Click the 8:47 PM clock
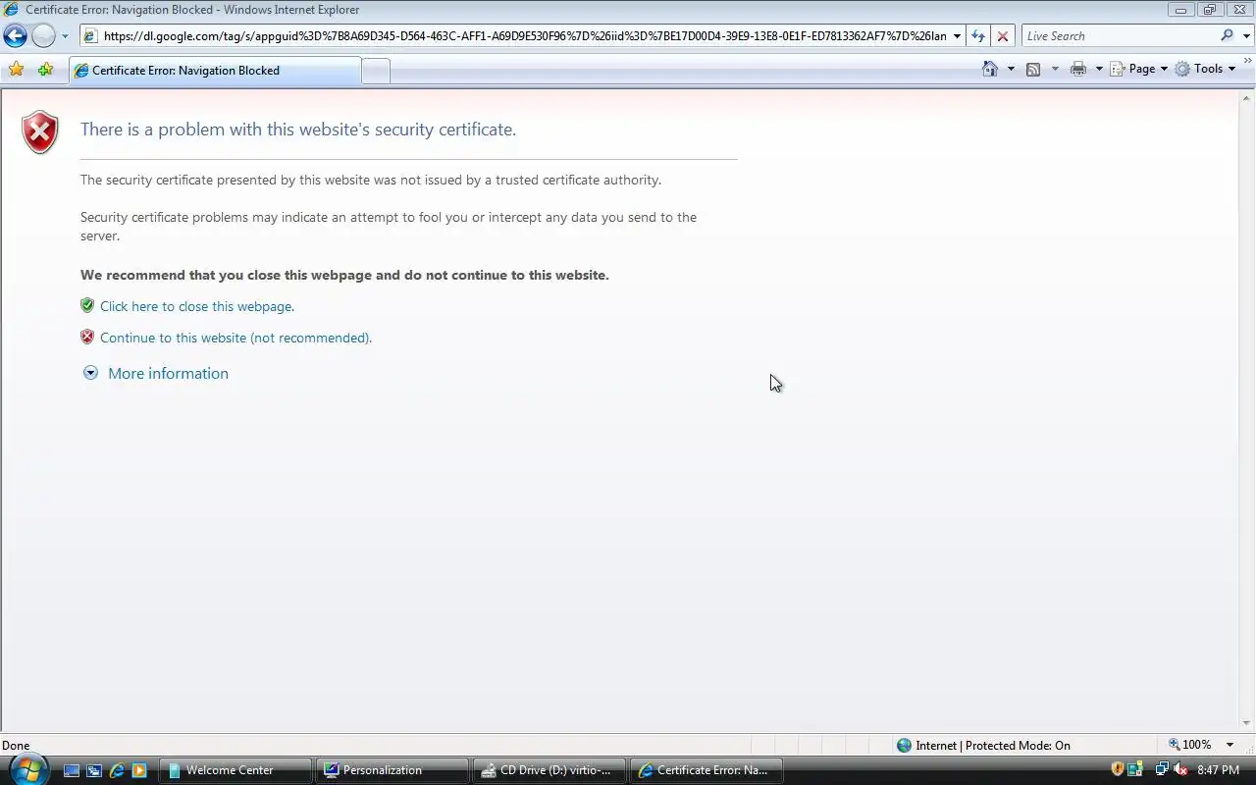The image size is (1256, 785). point(1218,770)
